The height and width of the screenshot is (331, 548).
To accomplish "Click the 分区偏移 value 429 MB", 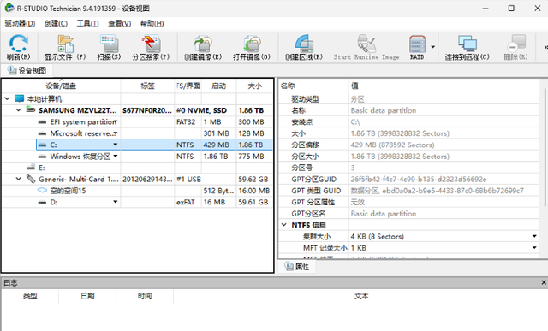I will (392, 145).
